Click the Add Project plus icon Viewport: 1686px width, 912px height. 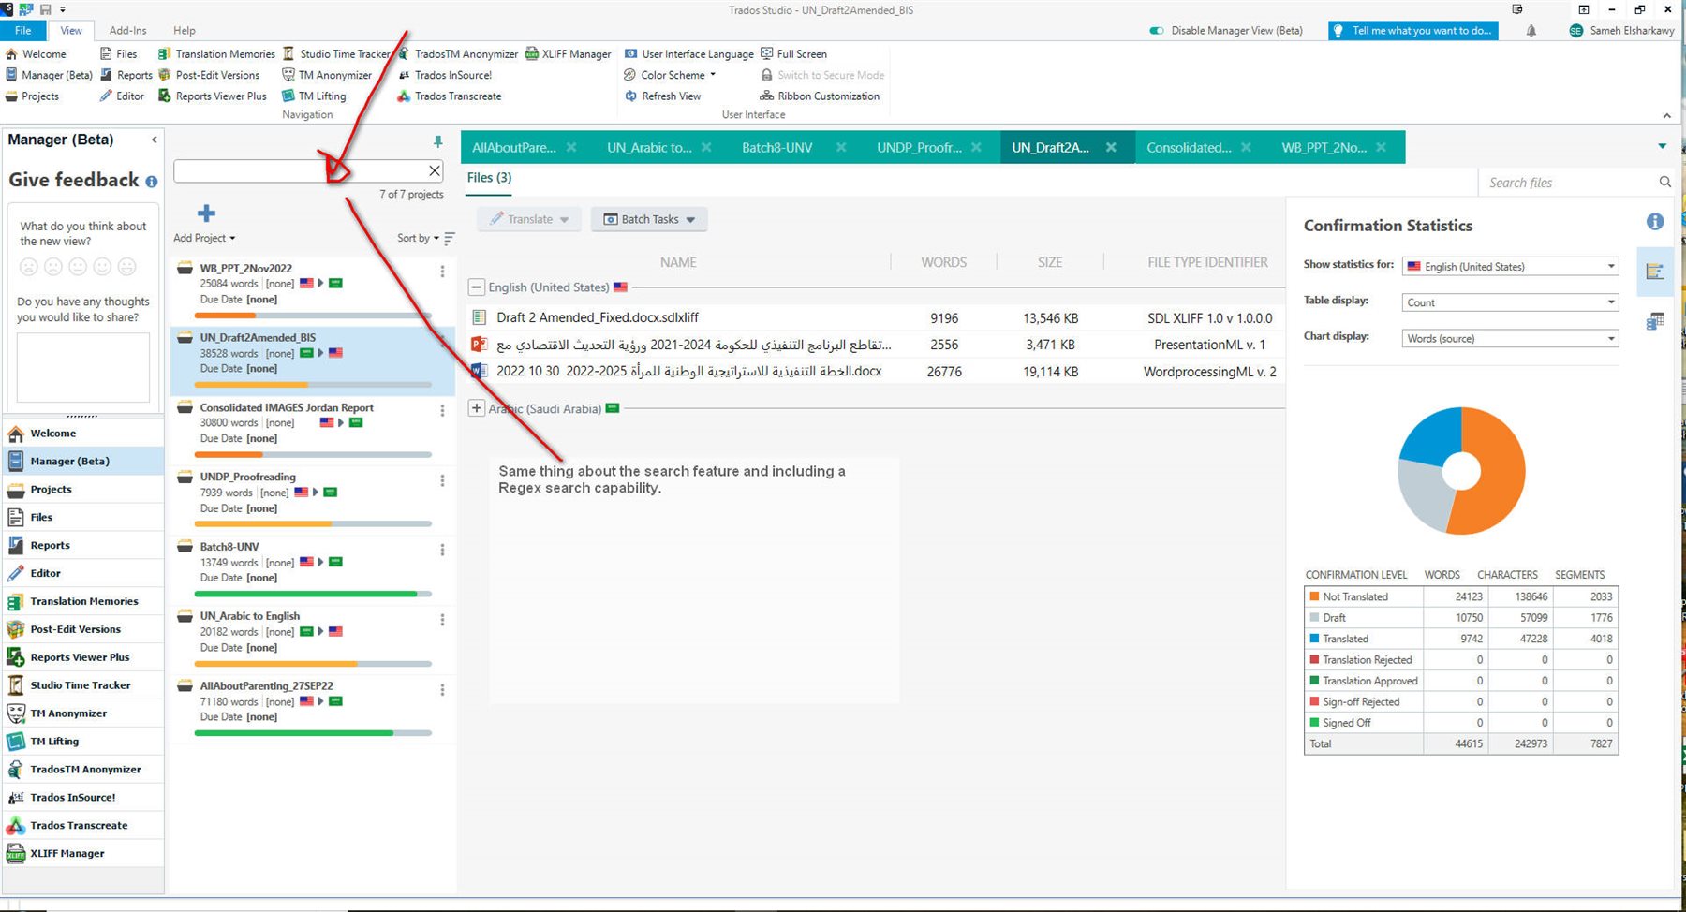[x=206, y=213]
